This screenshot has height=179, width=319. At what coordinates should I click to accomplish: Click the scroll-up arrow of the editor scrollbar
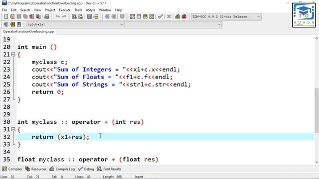317,38
